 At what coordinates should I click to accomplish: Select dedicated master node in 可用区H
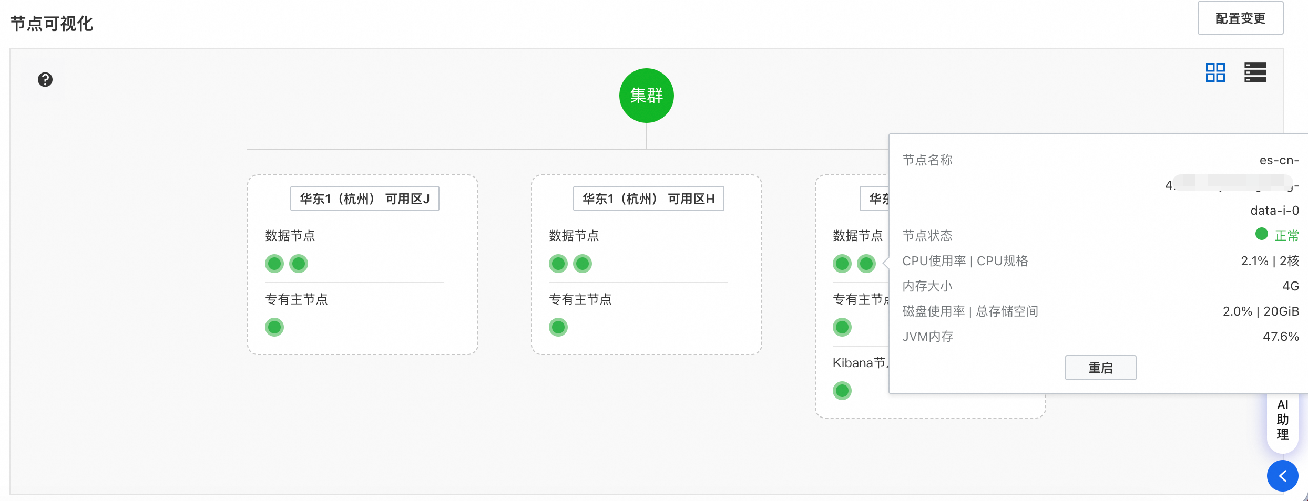[x=558, y=327]
